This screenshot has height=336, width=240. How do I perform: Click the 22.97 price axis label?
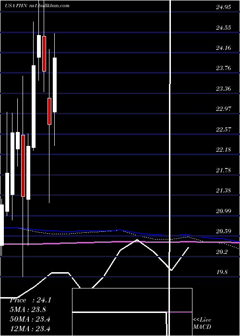tap(224, 108)
